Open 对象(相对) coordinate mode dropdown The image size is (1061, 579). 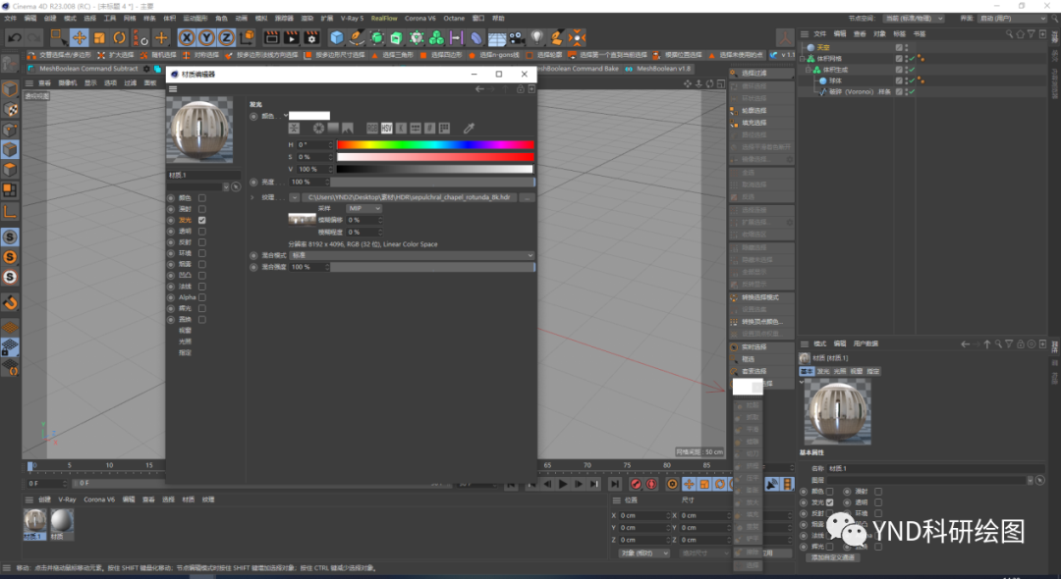(643, 553)
